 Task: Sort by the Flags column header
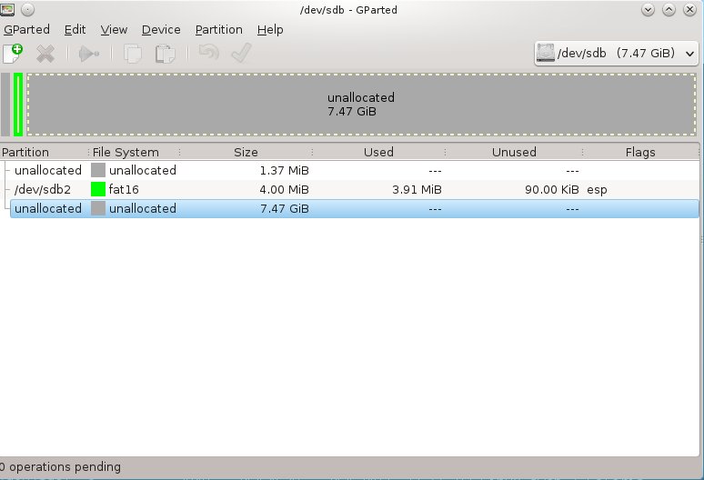[x=640, y=152]
